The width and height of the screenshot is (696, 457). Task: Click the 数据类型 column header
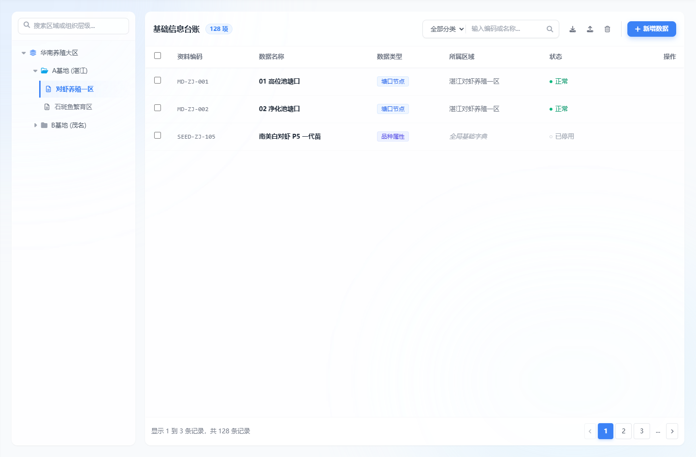[390, 57]
